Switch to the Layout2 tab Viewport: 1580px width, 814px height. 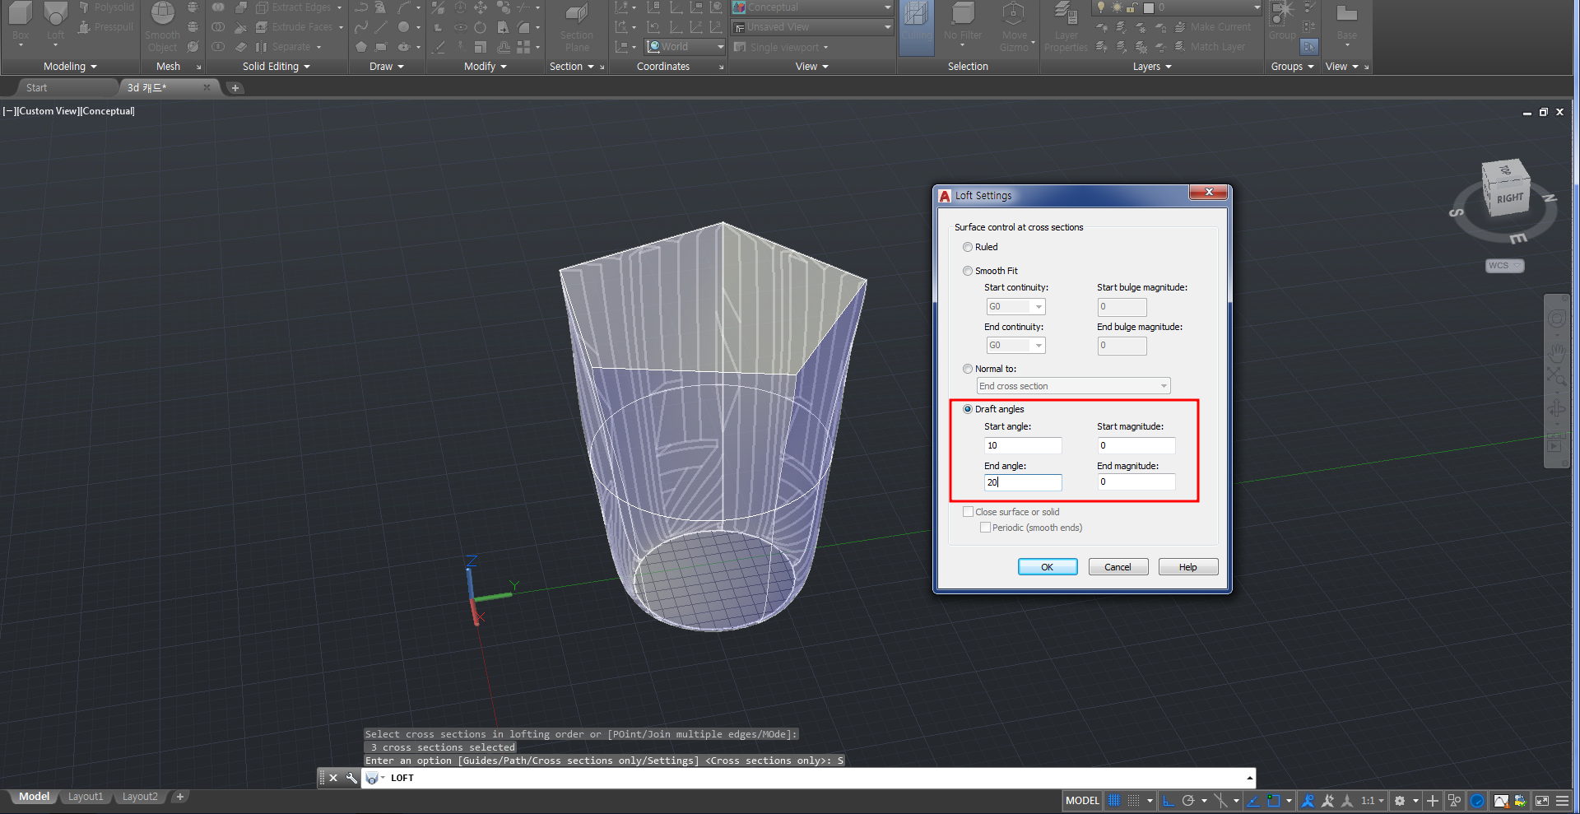pyautogui.click(x=140, y=797)
